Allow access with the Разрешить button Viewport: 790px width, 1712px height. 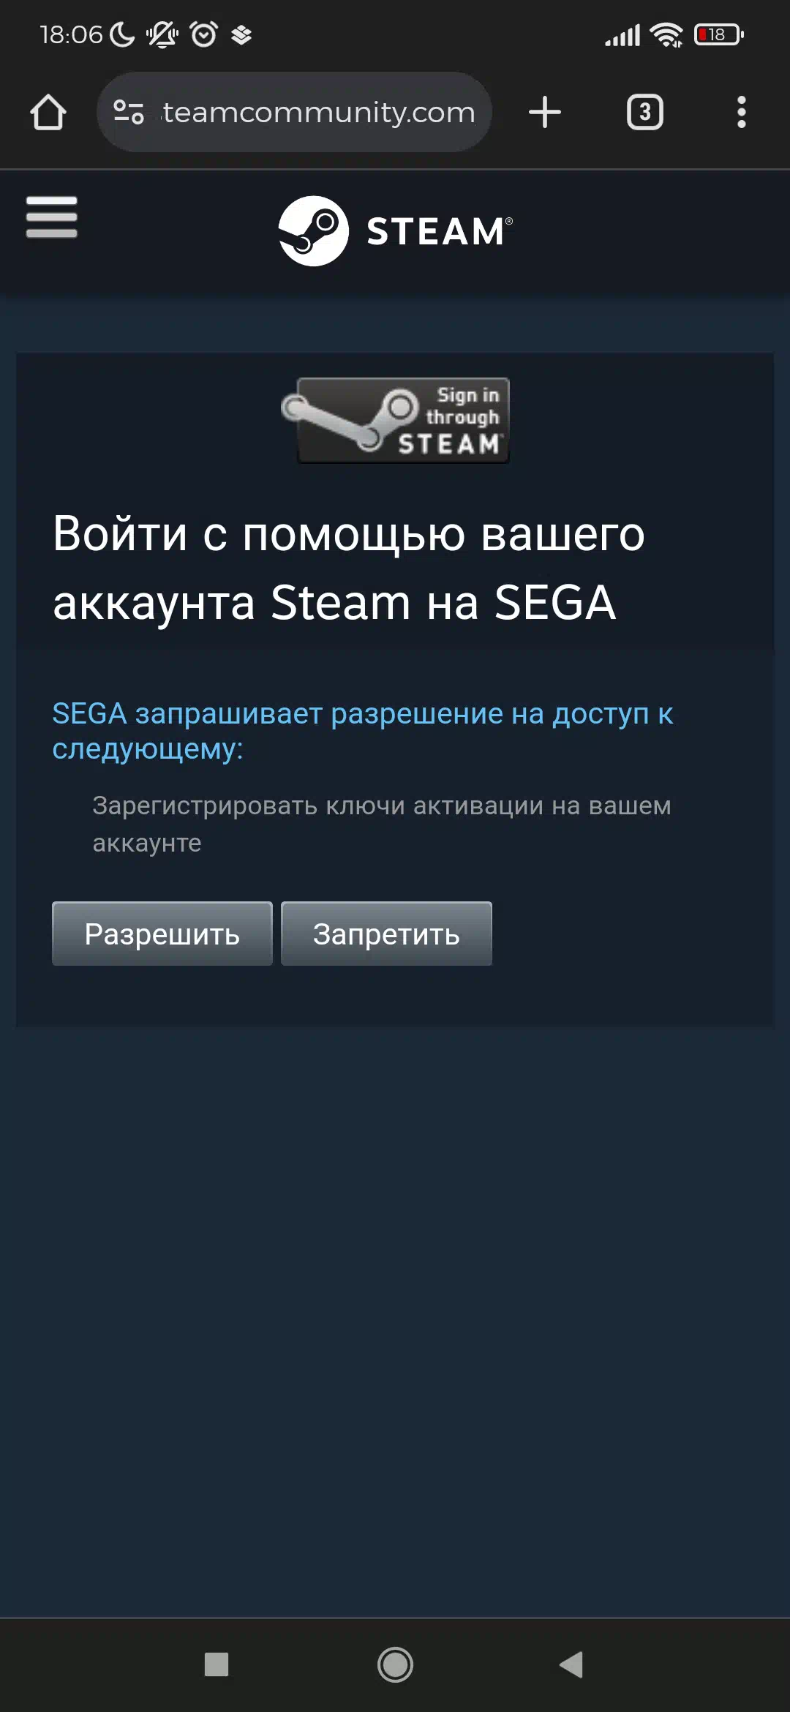click(162, 934)
